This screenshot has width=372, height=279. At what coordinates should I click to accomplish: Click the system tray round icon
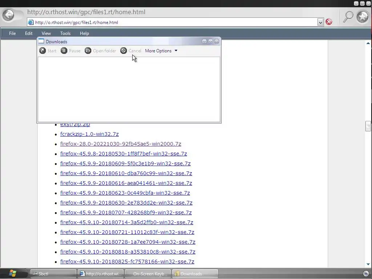tap(366, 274)
